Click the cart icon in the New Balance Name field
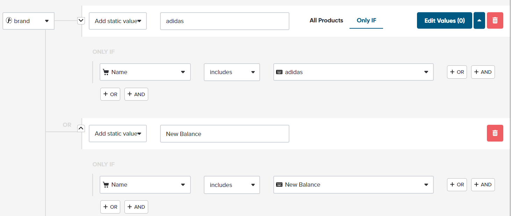511x216 pixels. (x=106, y=185)
